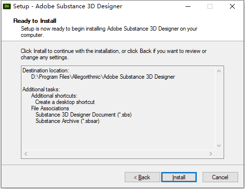The width and height of the screenshot is (245, 189).
Task: Click the summary box scroll up arrow
Action: click(219, 71)
